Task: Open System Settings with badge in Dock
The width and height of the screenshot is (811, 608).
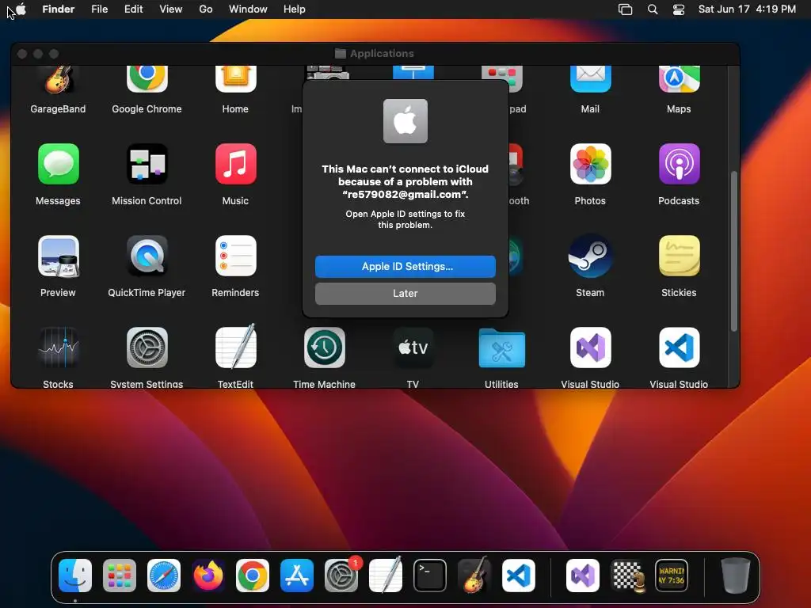Action: click(x=341, y=576)
